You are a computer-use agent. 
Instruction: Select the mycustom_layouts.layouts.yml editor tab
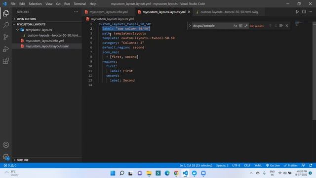(x=164, y=12)
